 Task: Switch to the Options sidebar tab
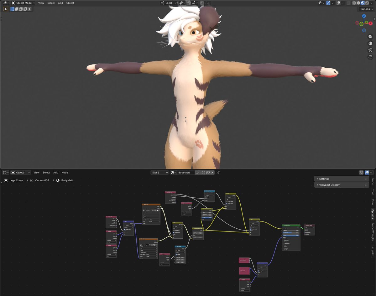click(x=373, y=214)
